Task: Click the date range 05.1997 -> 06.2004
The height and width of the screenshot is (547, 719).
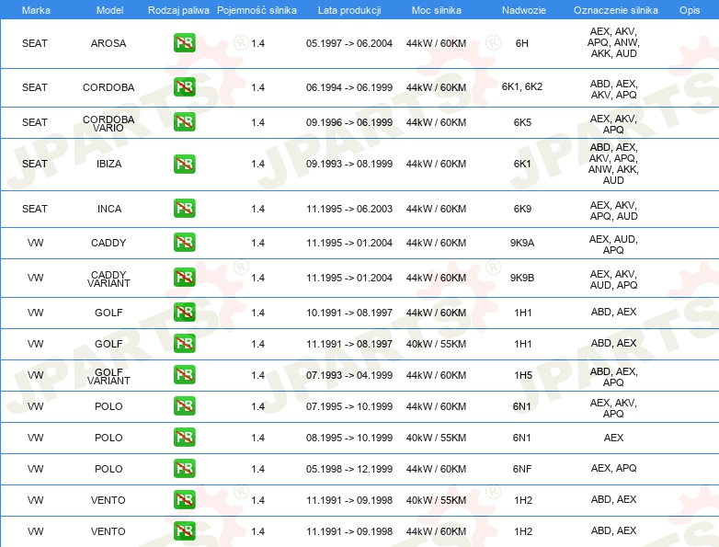Action: point(349,43)
